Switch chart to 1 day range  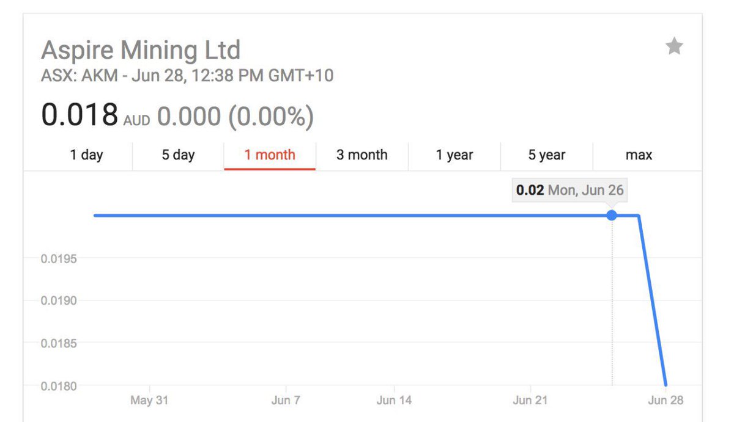pyautogui.click(x=86, y=155)
